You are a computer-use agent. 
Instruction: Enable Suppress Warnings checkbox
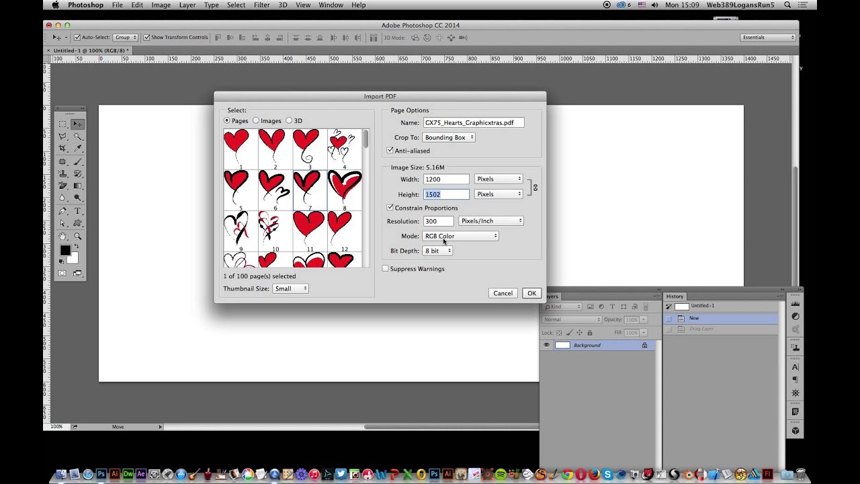(x=386, y=269)
